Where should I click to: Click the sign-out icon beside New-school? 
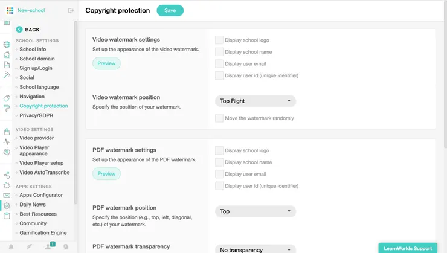[x=71, y=10]
